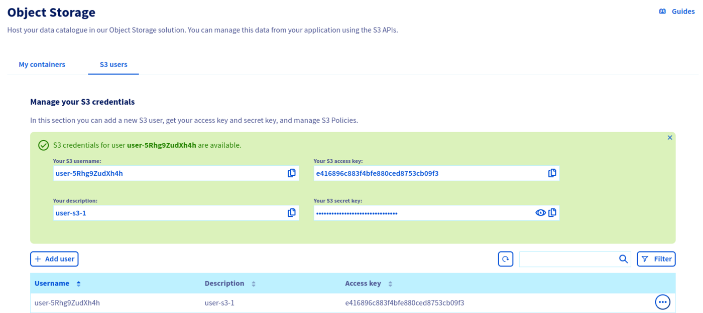Click the S3 secret key field
The width and height of the screenshot is (703, 313).
[422, 213]
